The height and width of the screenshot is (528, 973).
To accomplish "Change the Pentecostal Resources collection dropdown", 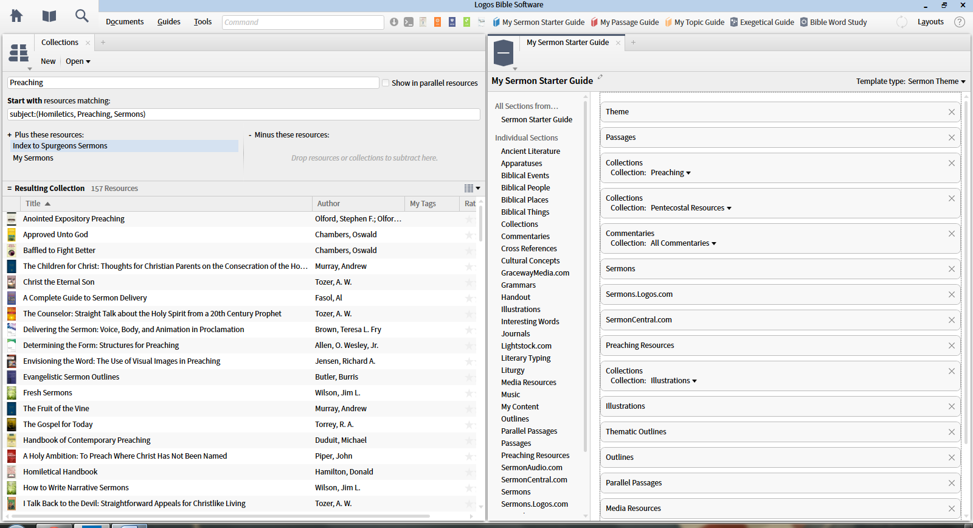I will 691,208.
